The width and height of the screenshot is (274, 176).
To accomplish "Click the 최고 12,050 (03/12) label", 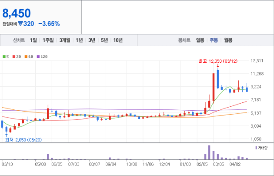I will [218, 61].
